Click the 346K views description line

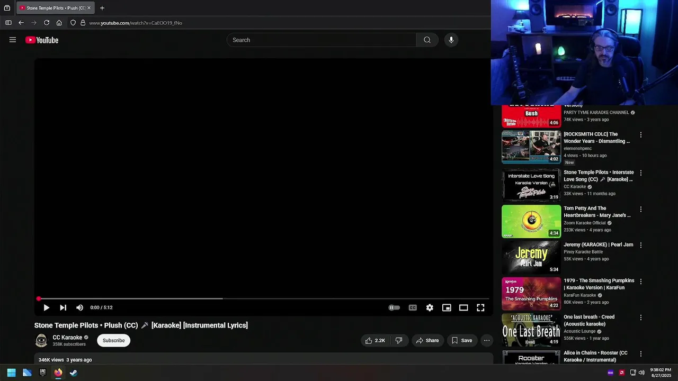(65, 360)
